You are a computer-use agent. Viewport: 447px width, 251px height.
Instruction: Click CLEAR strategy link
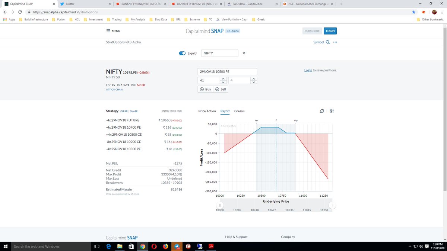(124, 111)
